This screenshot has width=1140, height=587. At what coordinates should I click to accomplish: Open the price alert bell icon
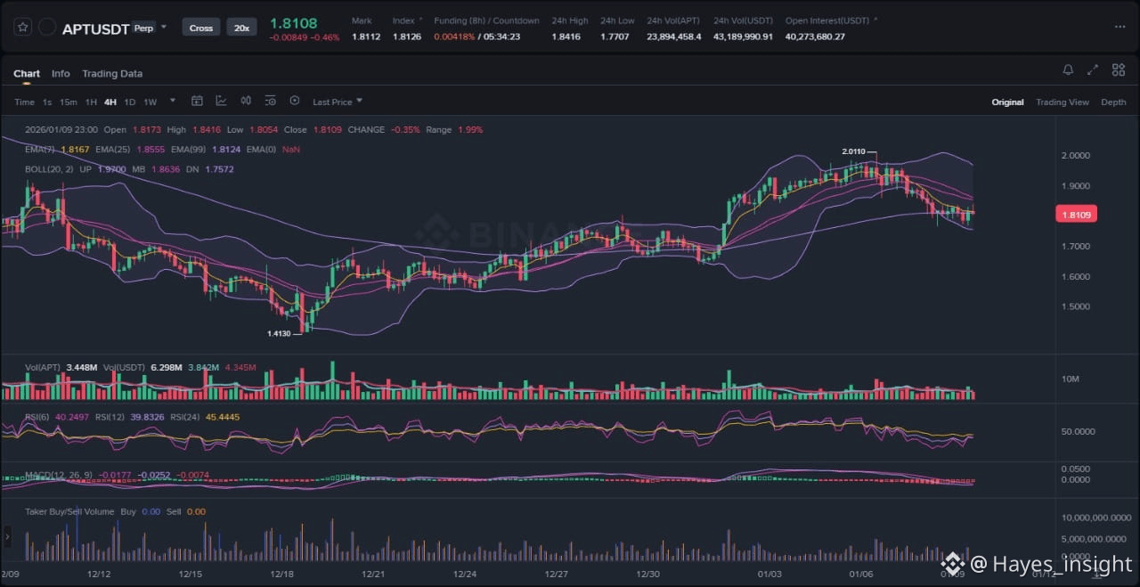tap(1068, 70)
